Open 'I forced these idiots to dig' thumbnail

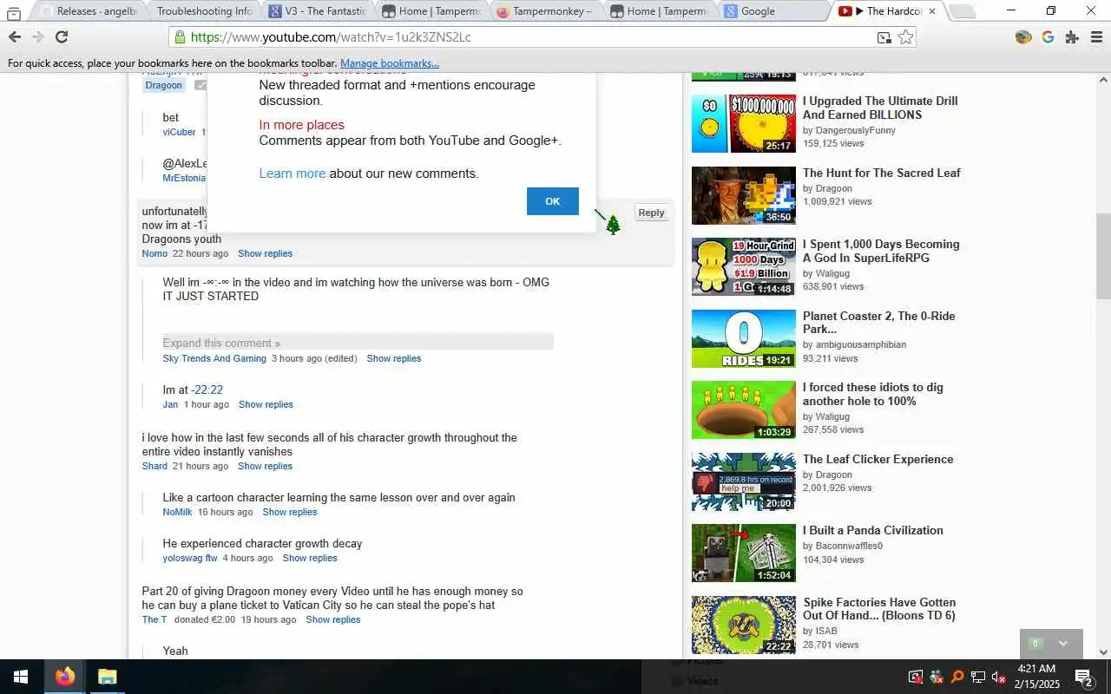click(744, 410)
